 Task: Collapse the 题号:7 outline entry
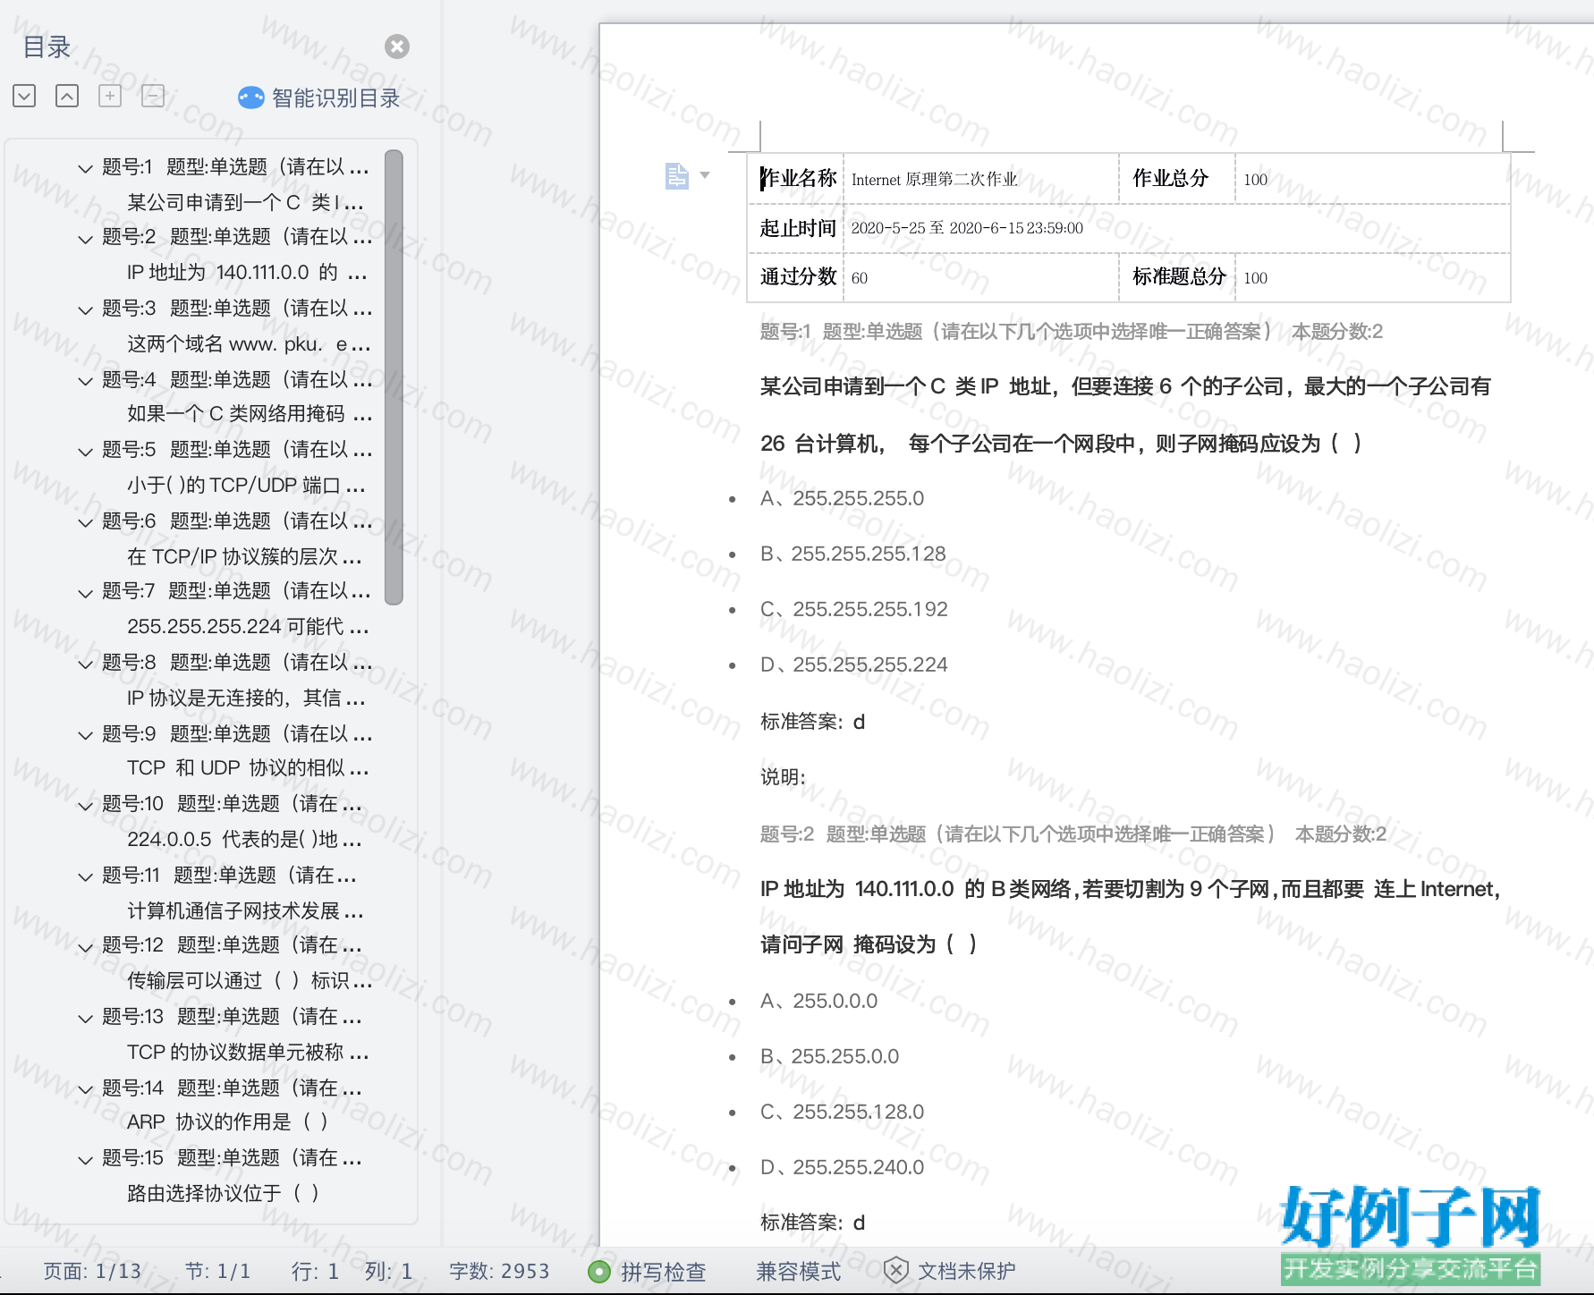pyautogui.click(x=85, y=593)
